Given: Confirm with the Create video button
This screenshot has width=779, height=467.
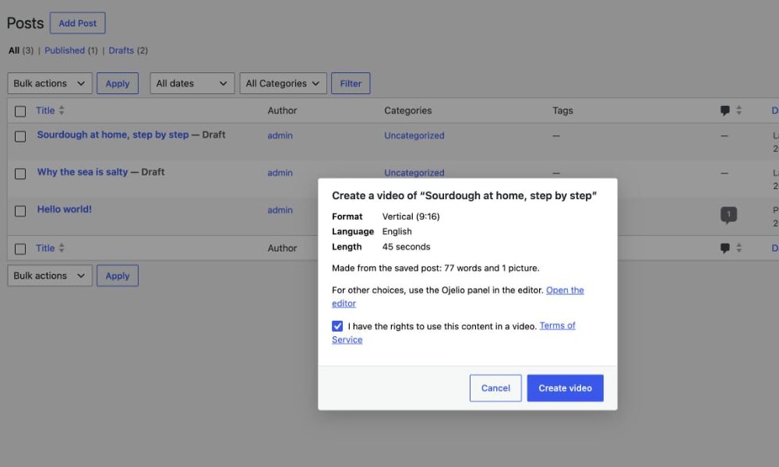Looking at the screenshot, I should (566, 388).
